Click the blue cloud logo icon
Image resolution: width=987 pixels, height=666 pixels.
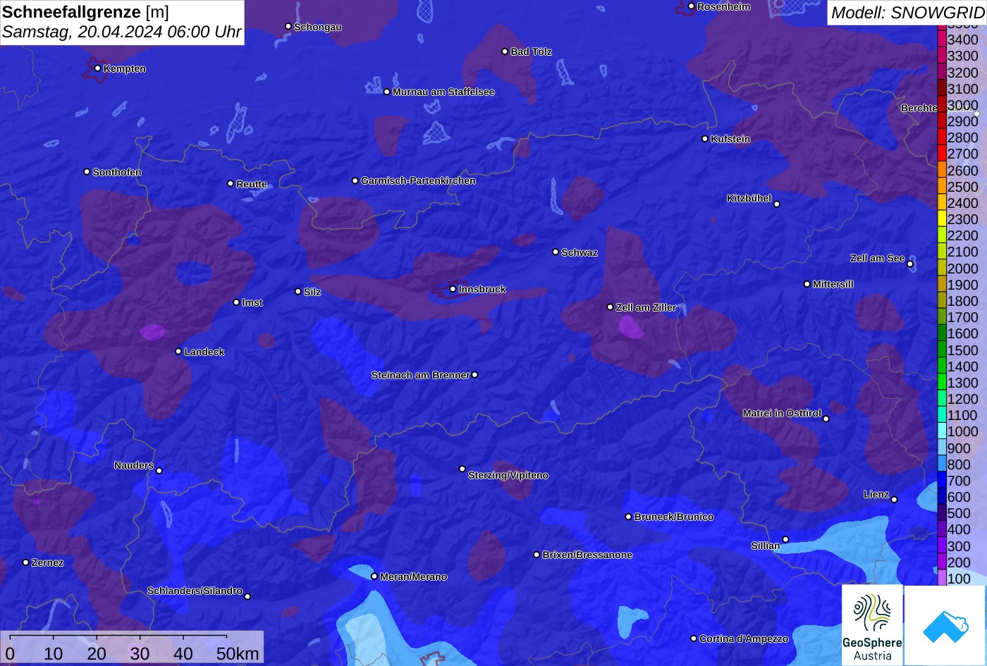click(945, 625)
